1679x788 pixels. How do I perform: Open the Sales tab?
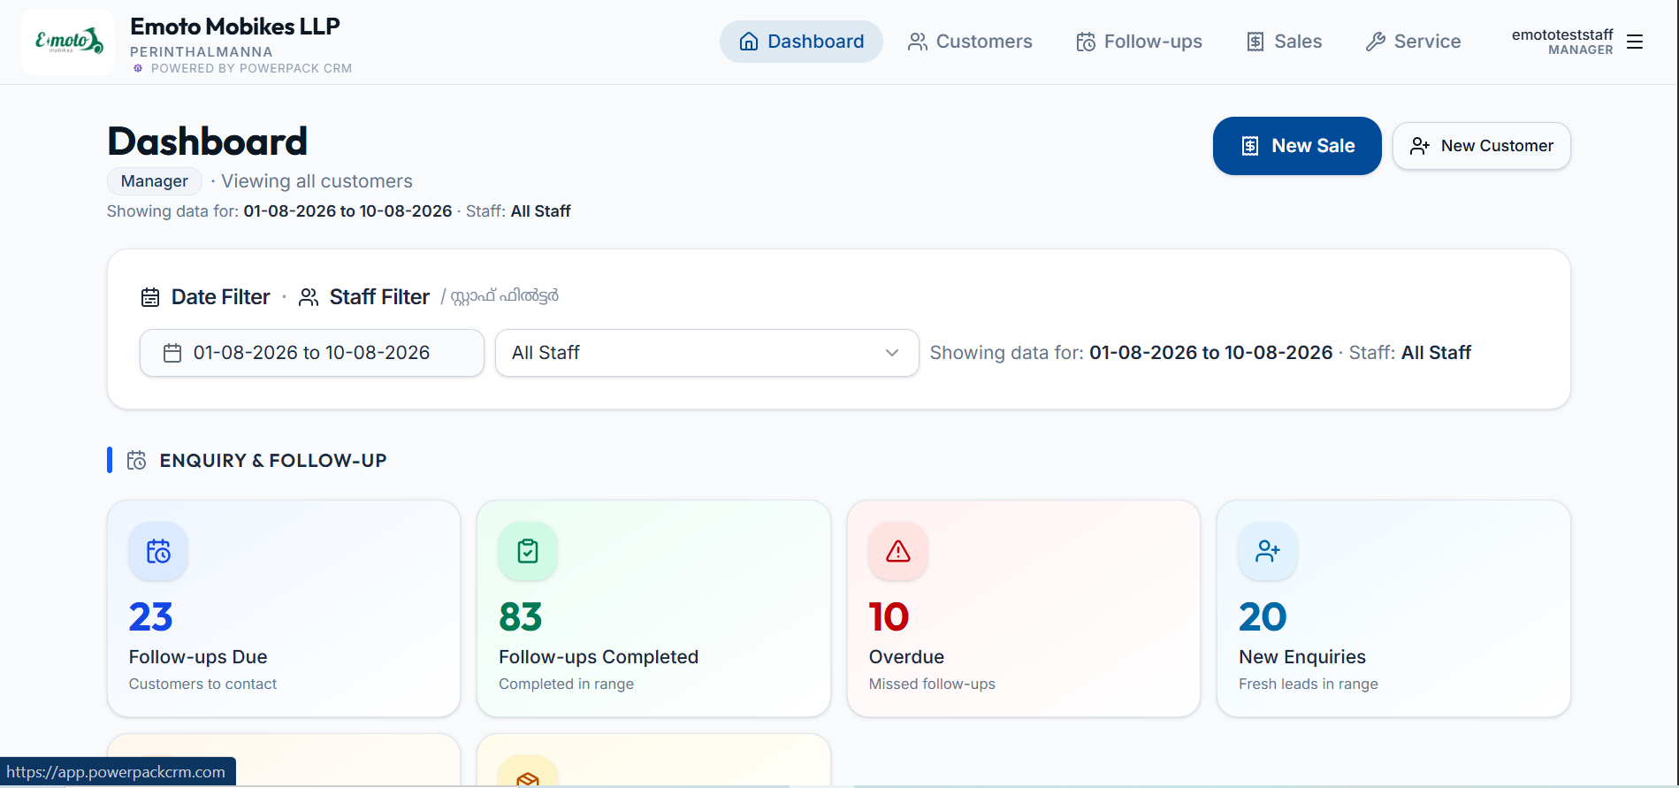[1284, 42]
